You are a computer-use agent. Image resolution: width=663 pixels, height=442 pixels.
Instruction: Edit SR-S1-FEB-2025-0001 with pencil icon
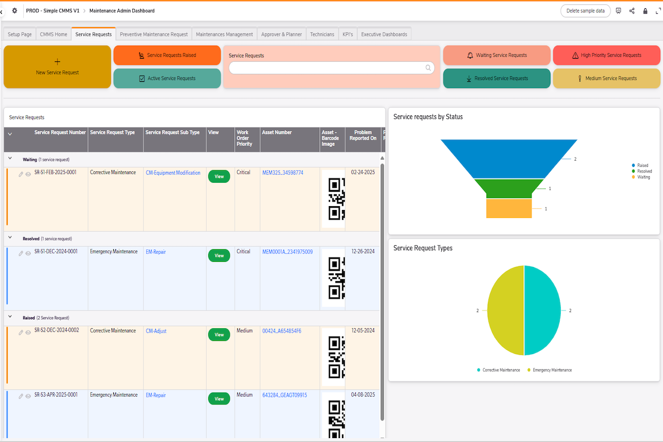21,174
